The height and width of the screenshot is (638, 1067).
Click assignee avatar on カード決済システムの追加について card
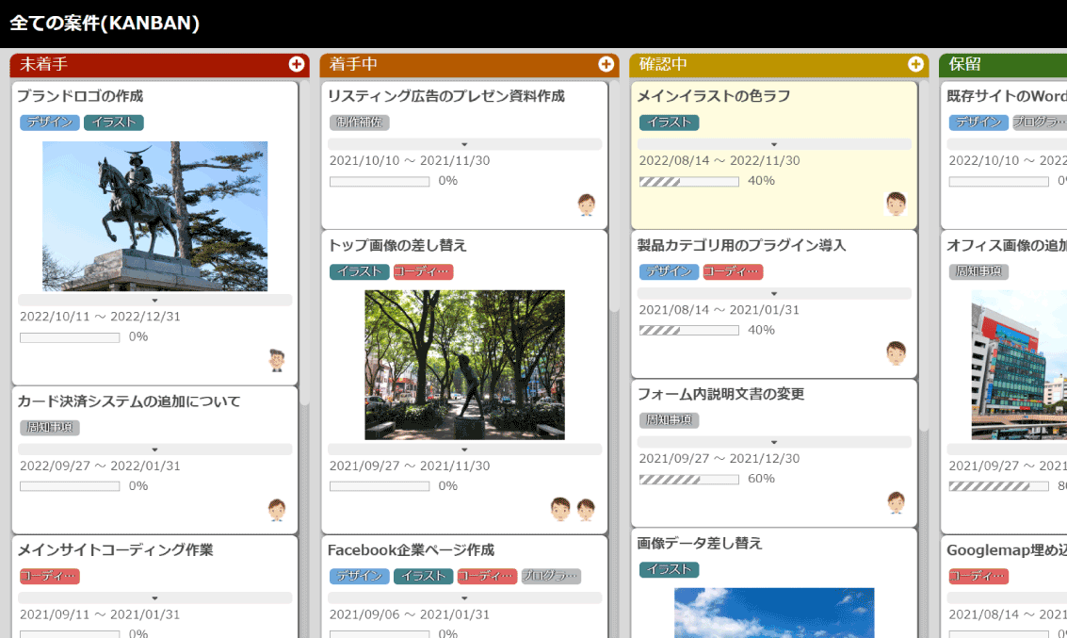point(276,510)
